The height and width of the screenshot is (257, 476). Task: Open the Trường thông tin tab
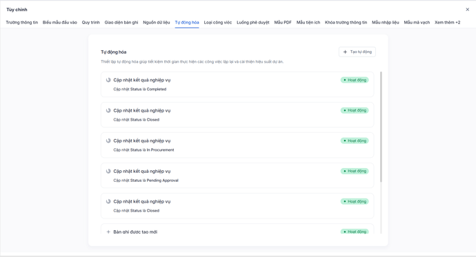click(22, 23)
